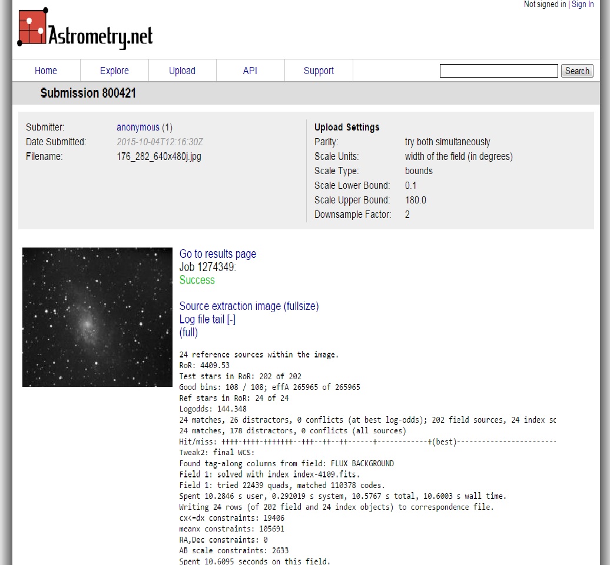Follow the Go to results page link
The width and height of the screenshot is (610, 565).
click(218, 255)
